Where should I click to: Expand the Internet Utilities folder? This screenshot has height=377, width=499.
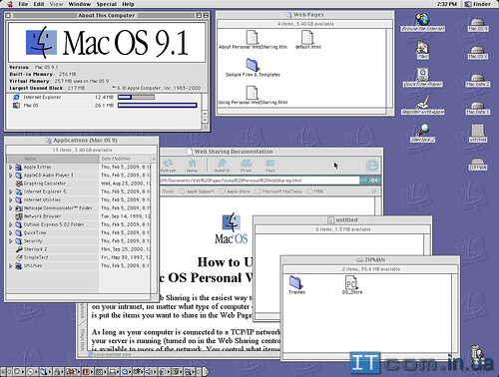[11, 199]
